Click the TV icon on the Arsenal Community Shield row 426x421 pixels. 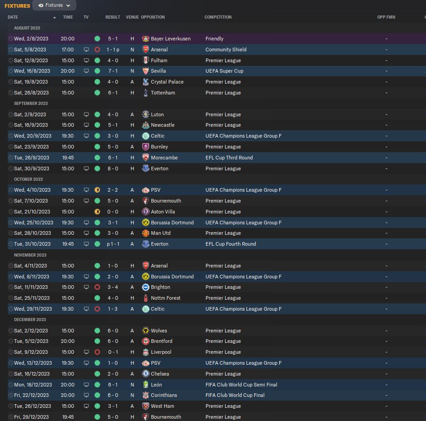tap(86, 50)
